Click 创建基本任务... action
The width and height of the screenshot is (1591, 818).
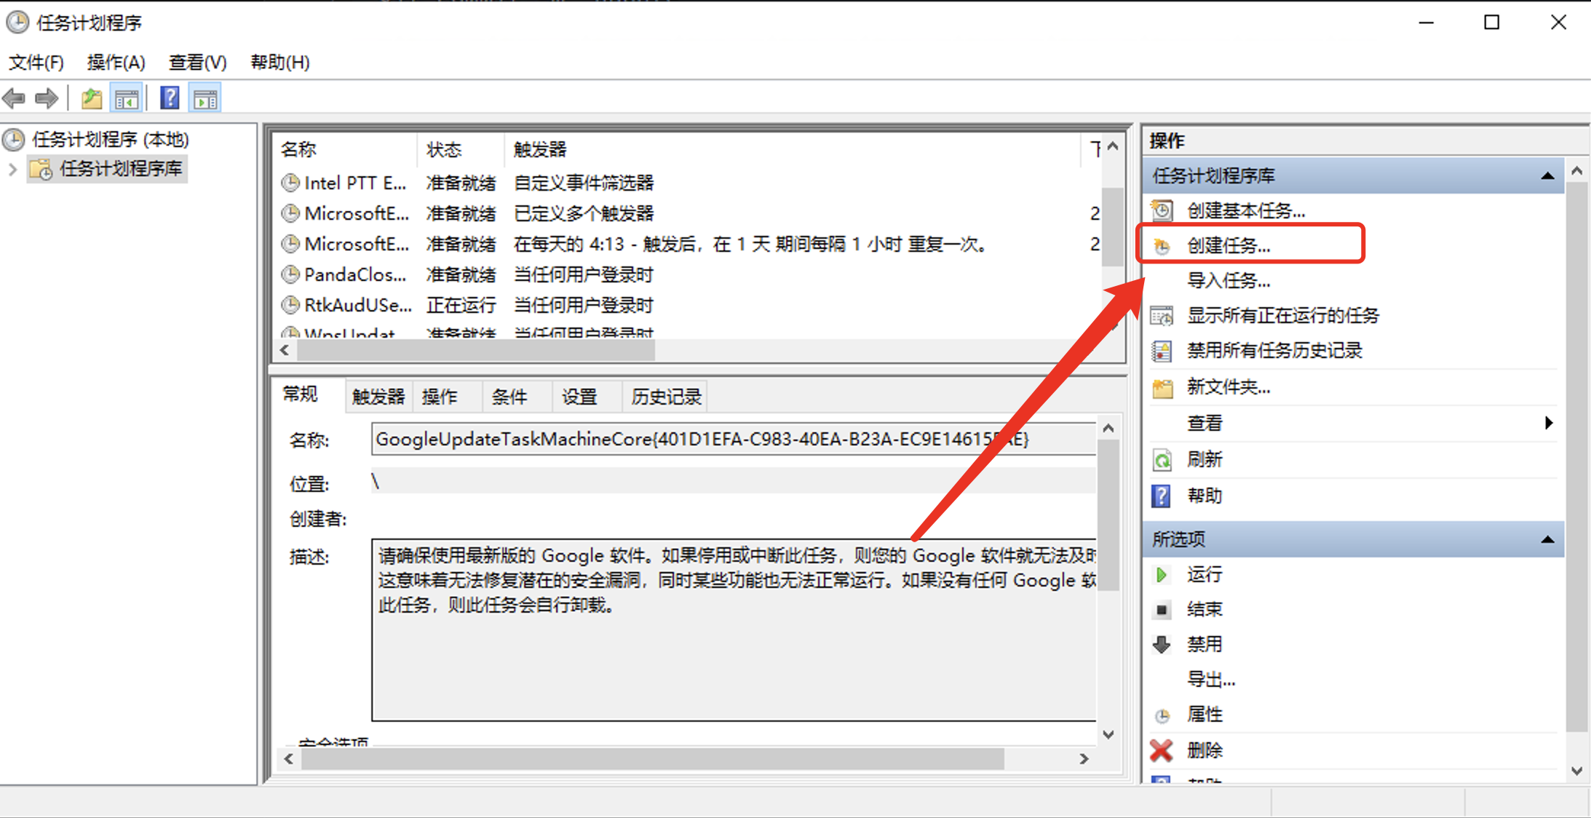click(1246, 211)
